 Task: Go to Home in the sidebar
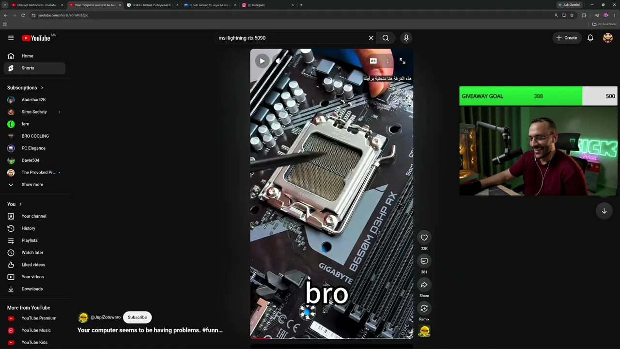tap(34, 56)
